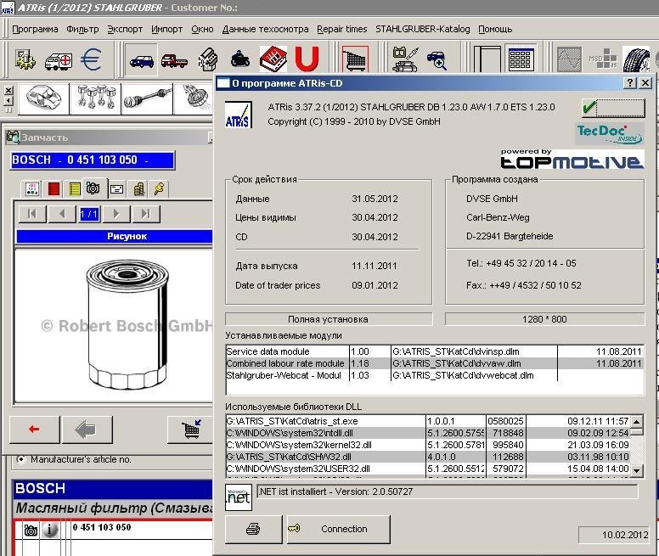Click the vehicle search magnifier icon
The image size is (659, 556).
pos(437,60)
